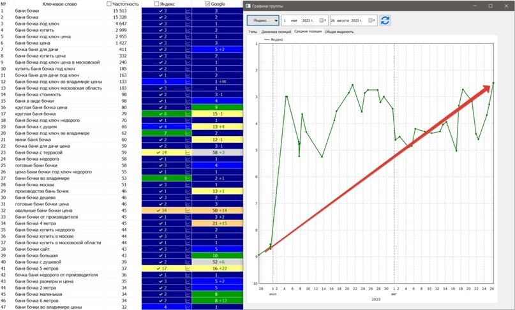This screenshot has width=515, height=310.
Task: Open chart icon for 'бани бочки сайт' row
Action: click(x=188, y=249)
